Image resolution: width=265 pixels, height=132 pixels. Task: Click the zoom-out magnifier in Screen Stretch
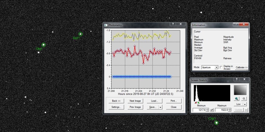[x=244, y=99]
